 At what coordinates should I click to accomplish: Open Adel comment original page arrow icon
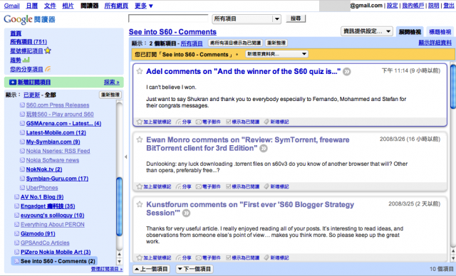coord(347,71)
